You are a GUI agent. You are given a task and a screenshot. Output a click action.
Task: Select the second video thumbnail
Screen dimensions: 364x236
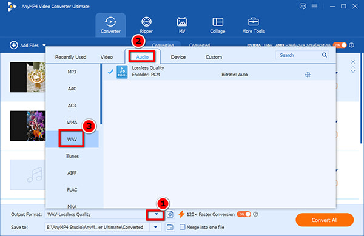tap(28, 126)
